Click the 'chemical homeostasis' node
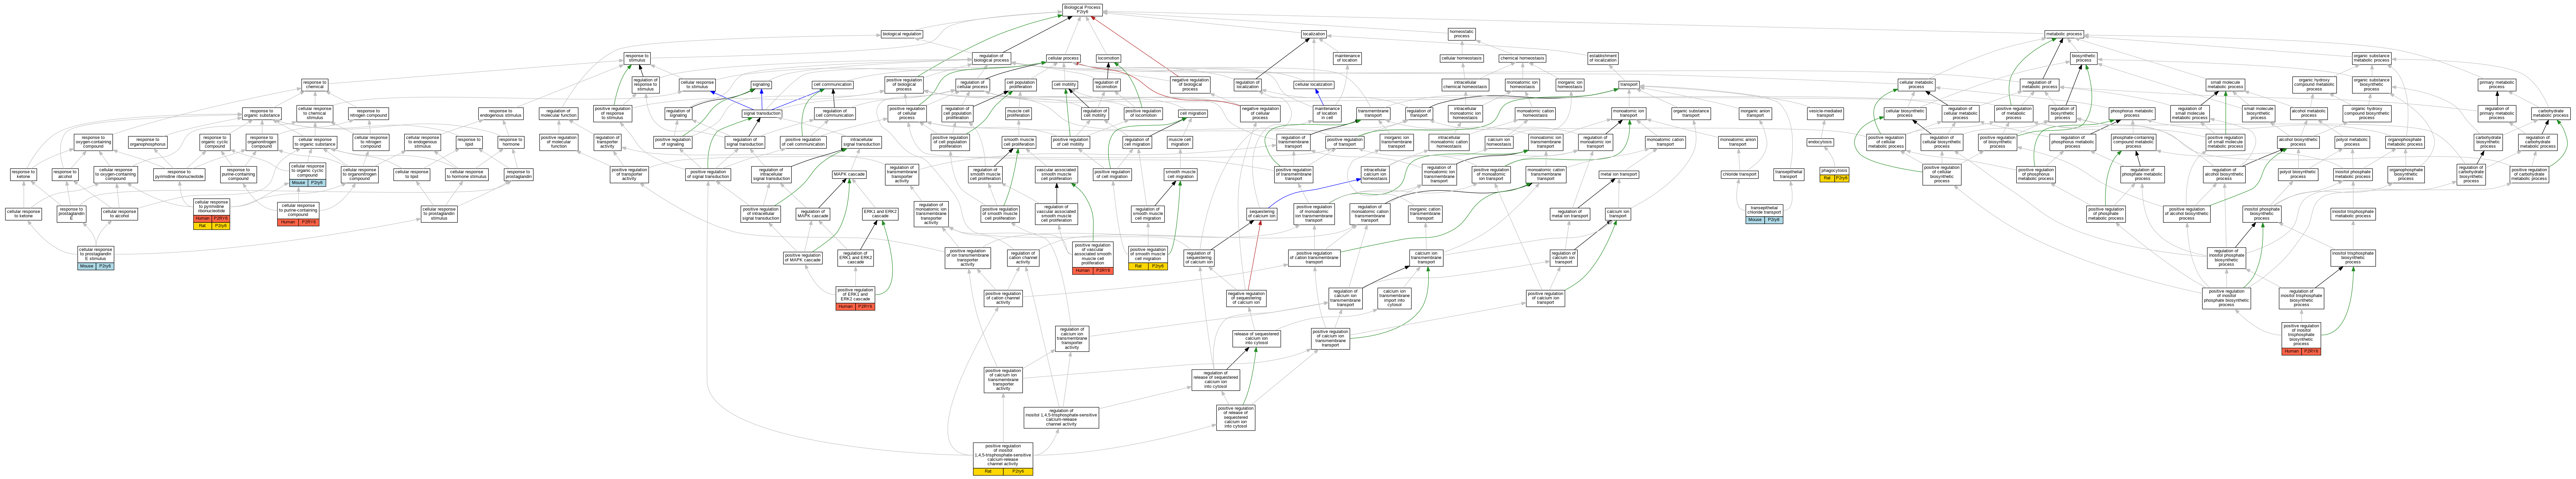Viewport: 2576px width, 479px height. click(x=1523, y=58)
